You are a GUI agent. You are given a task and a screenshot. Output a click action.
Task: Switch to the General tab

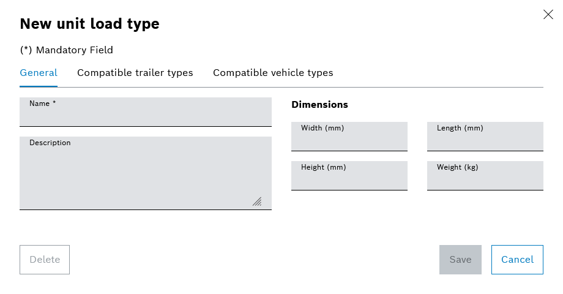(39, 73)
